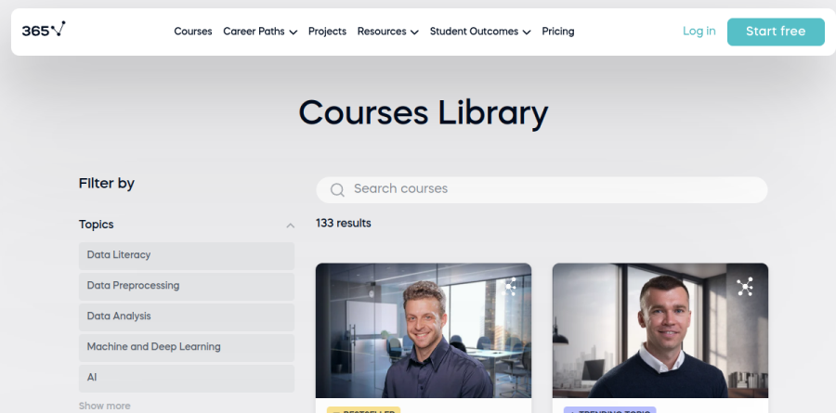Expand the Career Paths dropdown
The height and width of the screenshot is (413, 836).
260,32
